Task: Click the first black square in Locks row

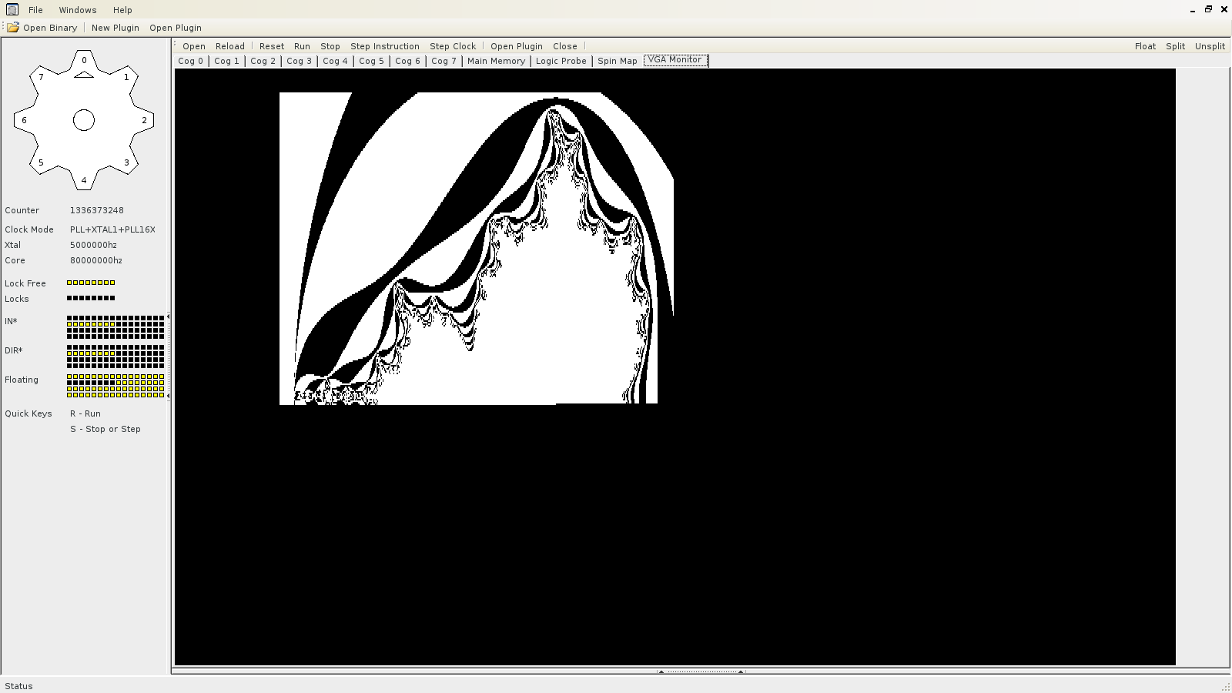Action: point(69,298)
